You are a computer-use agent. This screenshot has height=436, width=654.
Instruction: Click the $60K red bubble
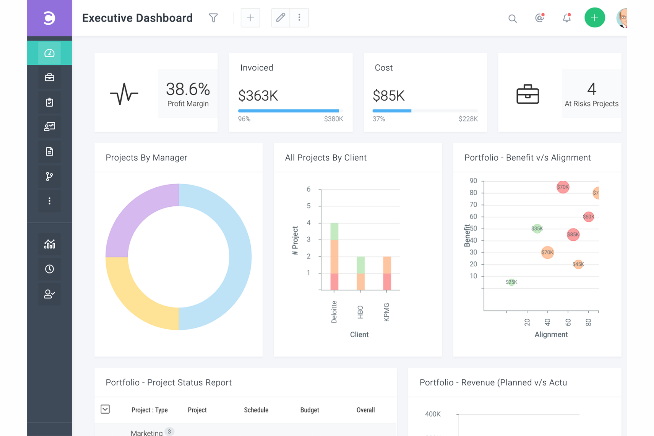(589, 216)
